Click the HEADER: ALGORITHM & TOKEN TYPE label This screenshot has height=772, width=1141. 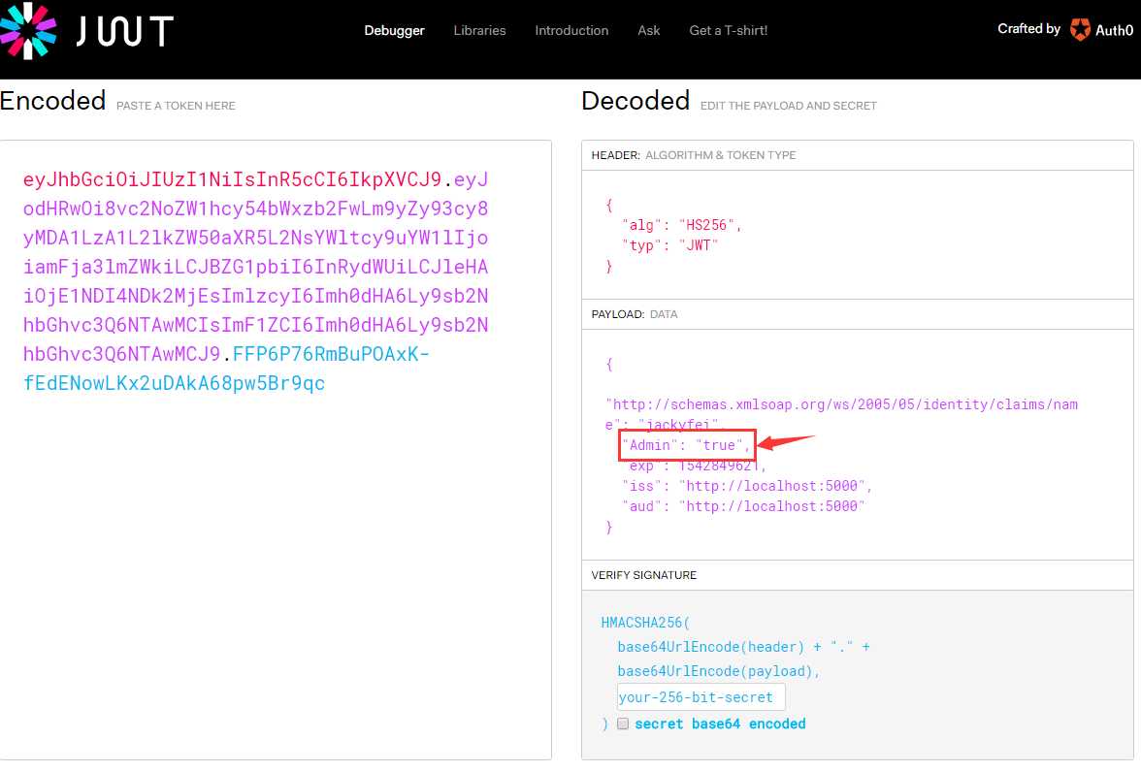pyautogui.click(x=694, y=155)
